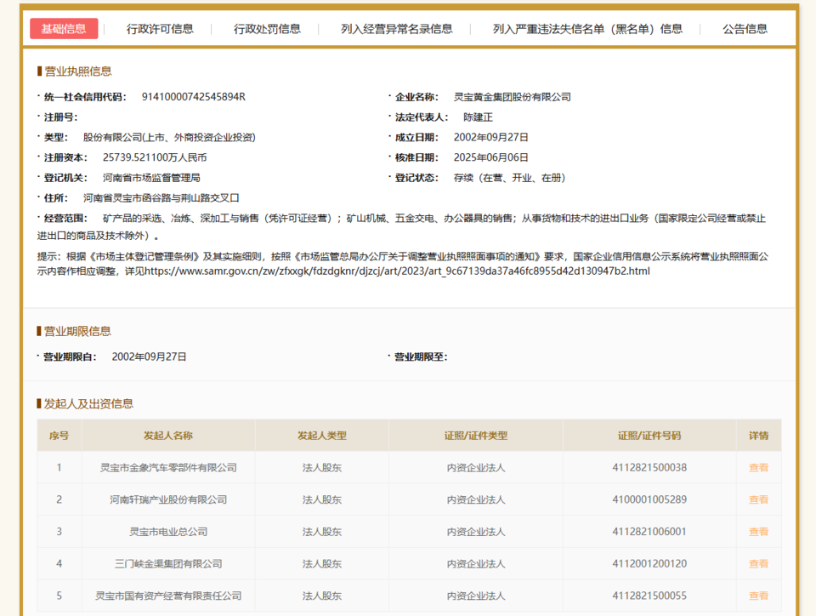Select 三门峡金渠集团有限公司 promoter name

coord(168,564)
